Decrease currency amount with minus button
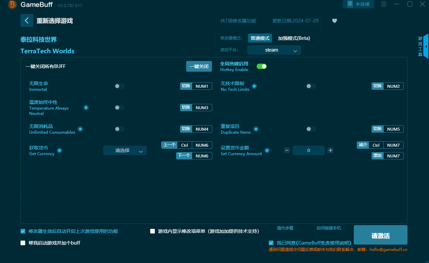 [x=287, y=150]
